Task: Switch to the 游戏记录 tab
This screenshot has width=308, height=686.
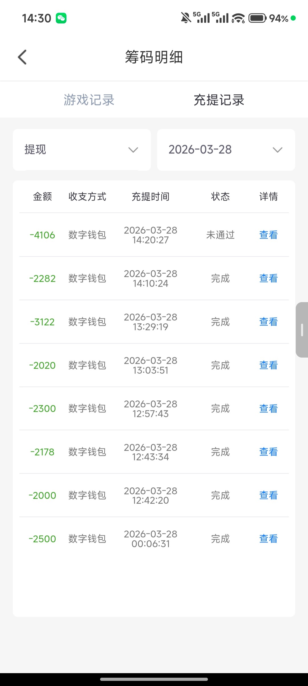Action: point(89,100)
